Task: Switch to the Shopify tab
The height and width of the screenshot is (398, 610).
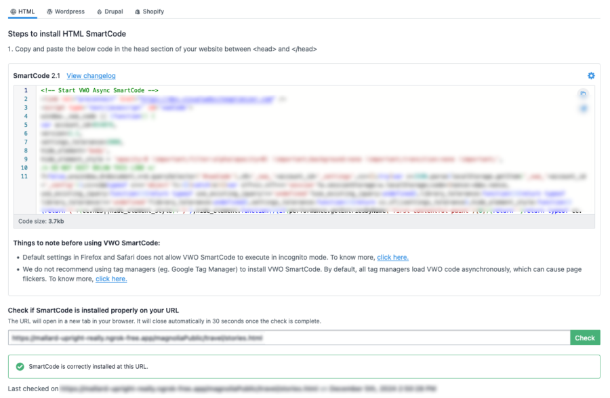Action: click(153, 12)
